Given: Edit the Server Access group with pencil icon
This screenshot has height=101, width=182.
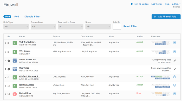Looking at the screenshot, I should click(175, 61).
